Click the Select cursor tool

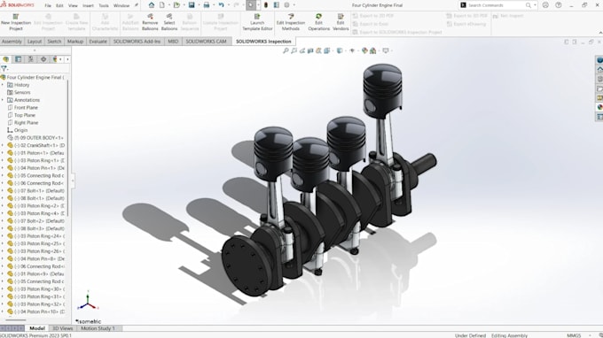pos(251,5)
